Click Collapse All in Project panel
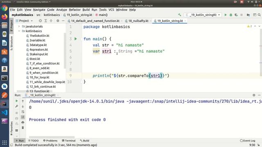 [x=51, y=21]
